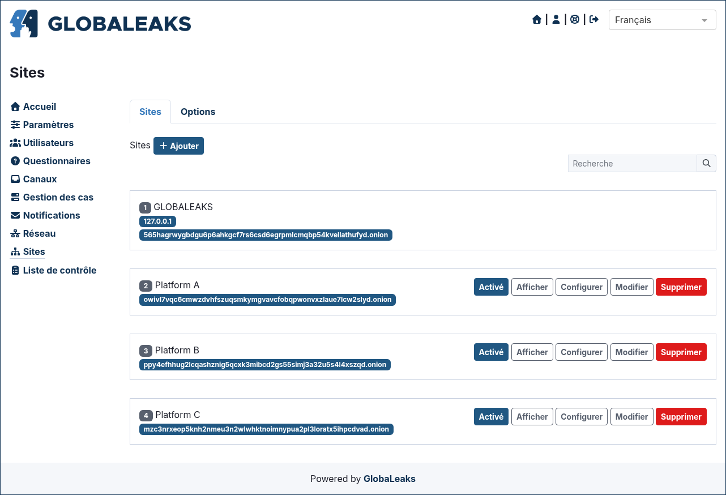Go to home via header house icon

point(537,20)
